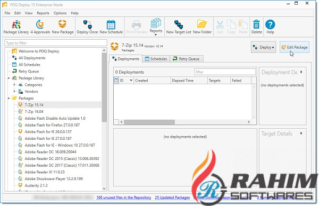Select Adobe Reader DC 18.009.20044 package
This screenshot has width=319, height=206.
[x=47, y=151]
